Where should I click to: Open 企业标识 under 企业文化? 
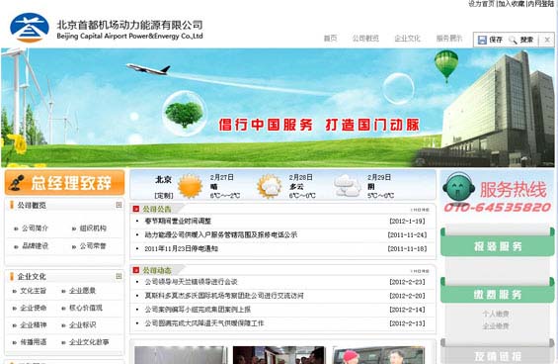[82, 324]
